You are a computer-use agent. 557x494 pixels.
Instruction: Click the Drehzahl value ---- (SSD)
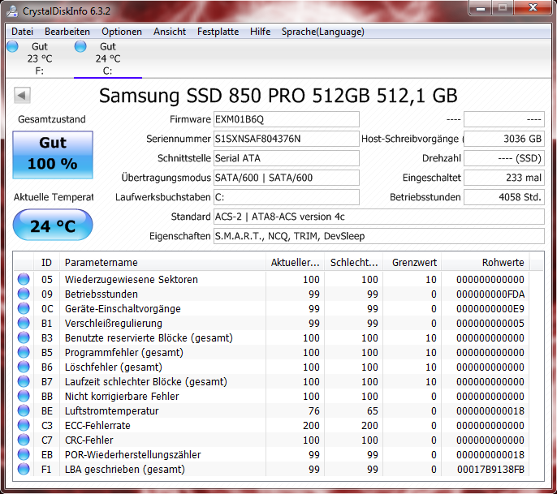pos(504,158)
